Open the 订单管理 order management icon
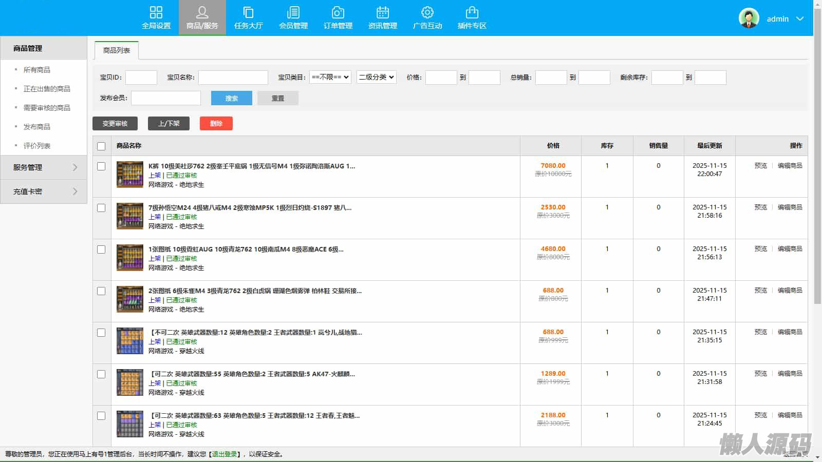 click(x=338, y=13)
